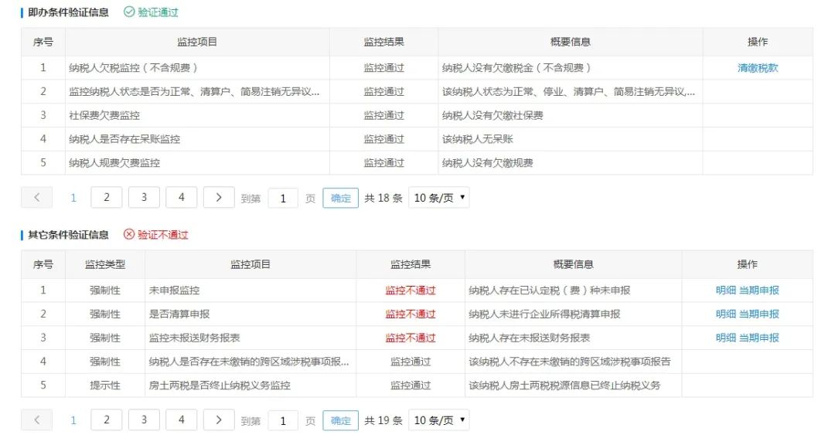Click 确定 button in 即办条件 pager
This screenshot has height=445, width=835.
[340, 199]
